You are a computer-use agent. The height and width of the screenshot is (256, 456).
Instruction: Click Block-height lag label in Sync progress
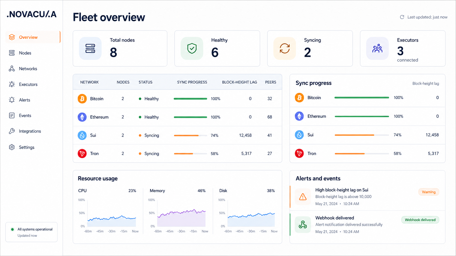[426, 84]
